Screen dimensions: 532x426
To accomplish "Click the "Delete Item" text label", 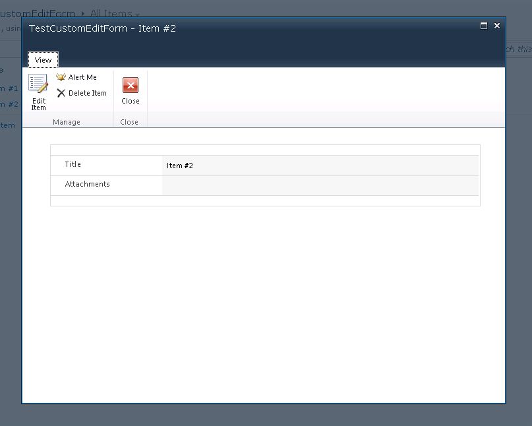I will pyautogui.click(x=88, y=93).
